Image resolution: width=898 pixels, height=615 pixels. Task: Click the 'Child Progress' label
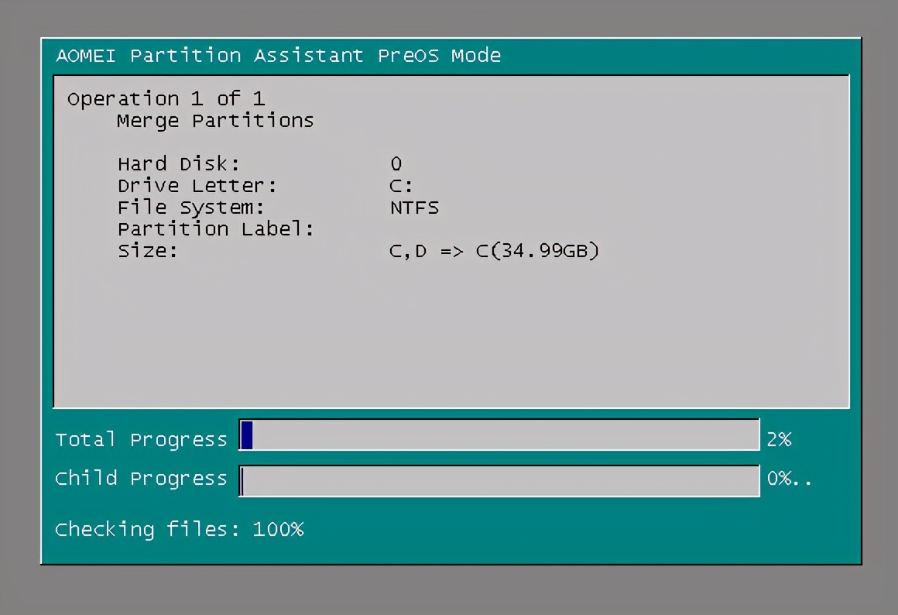coord(141,479)
